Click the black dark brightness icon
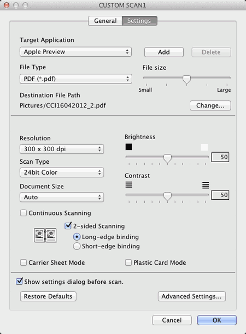This screenshot has height=334, width=246. coord(129,147)
